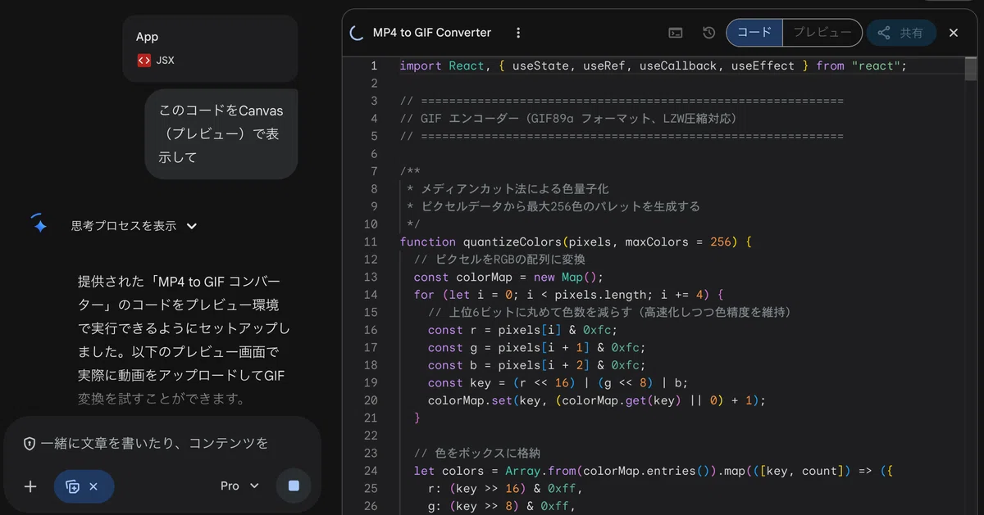Click const colorMap = new Map() line

508,277
